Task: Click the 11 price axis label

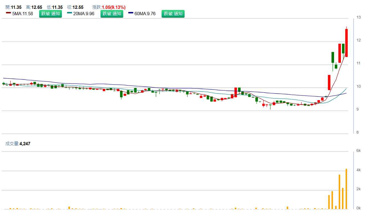Action: 359,63
